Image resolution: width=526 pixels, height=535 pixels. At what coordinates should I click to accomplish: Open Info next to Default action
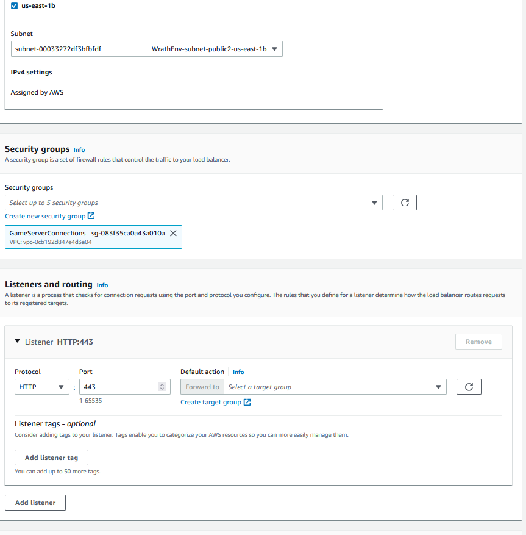point(238,372)
